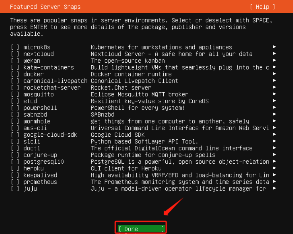Click "Rocket.Chat server" description
This screenshot has height=234, width=293.
[x=121, y=88]
